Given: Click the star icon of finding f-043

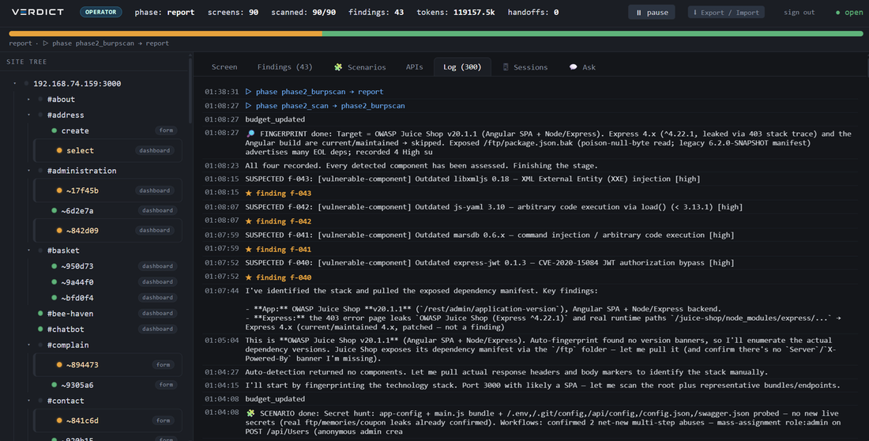Looking at the screenshot, I should [248, 193].
